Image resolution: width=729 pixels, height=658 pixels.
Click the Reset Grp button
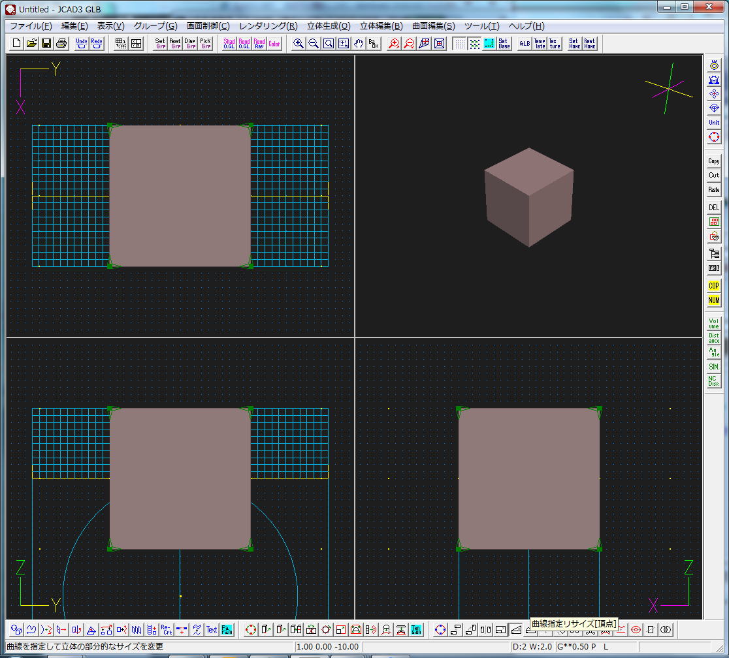pos(175,43)
